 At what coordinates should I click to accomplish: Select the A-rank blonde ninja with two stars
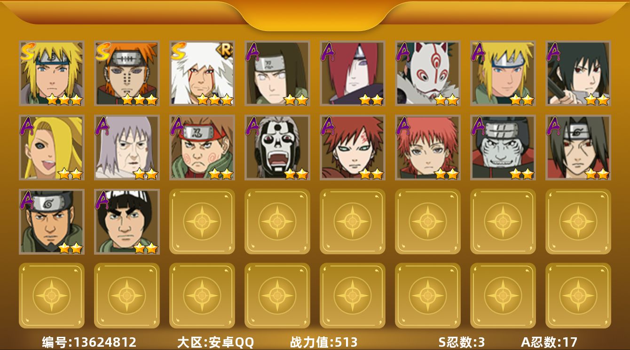point(503,73)
